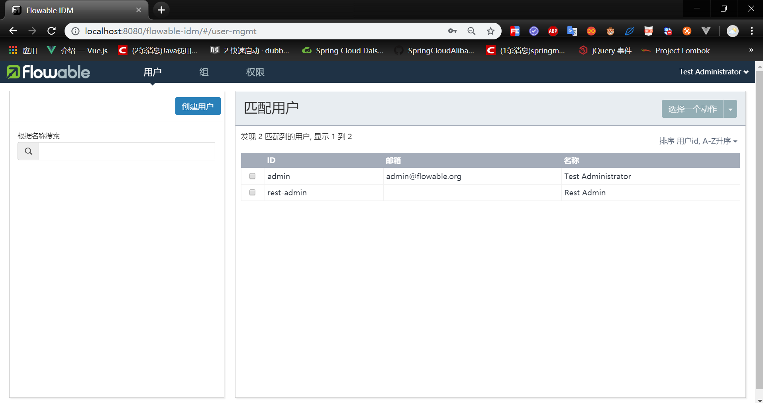
Task: Click the Vue devtools extension icon
Action: [x=706, y=31]
